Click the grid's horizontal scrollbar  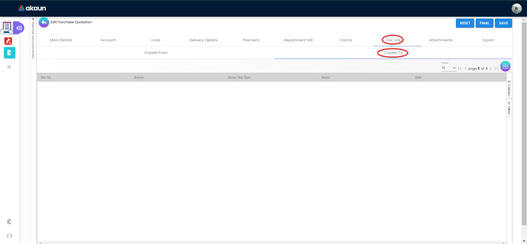pyautogui.click(x=272, y=243)
